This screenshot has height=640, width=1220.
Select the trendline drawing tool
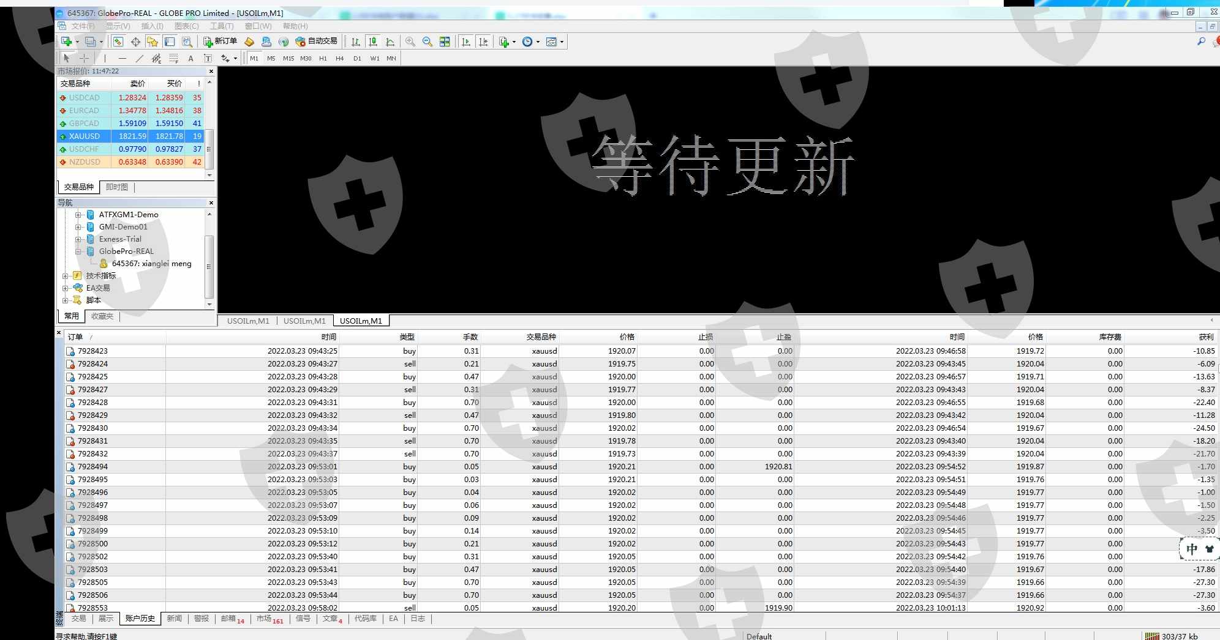(x=140, y=58)
